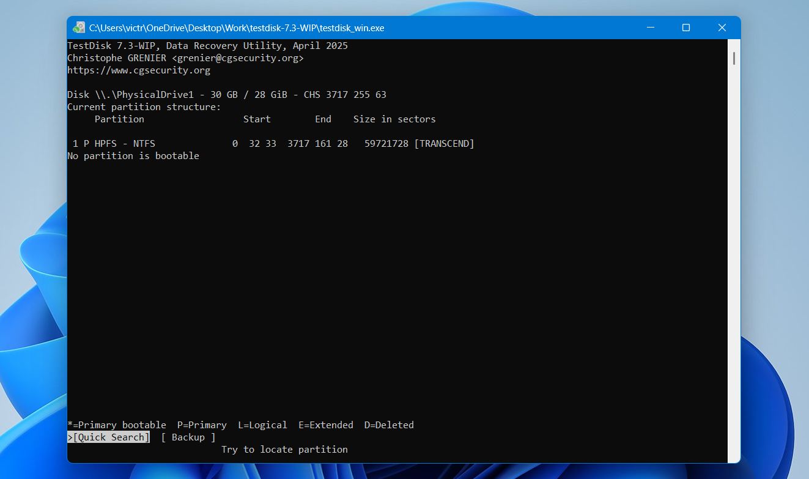Close the TestDisk console window
Viewport: 809px width, 479px height.
722,28
